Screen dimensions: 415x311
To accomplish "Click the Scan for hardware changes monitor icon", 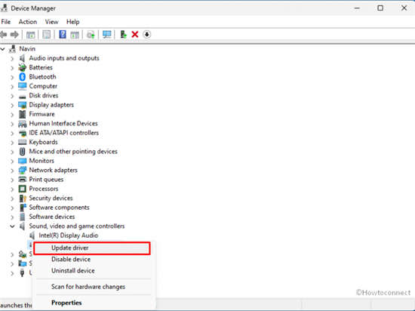I will pos(107,35).
